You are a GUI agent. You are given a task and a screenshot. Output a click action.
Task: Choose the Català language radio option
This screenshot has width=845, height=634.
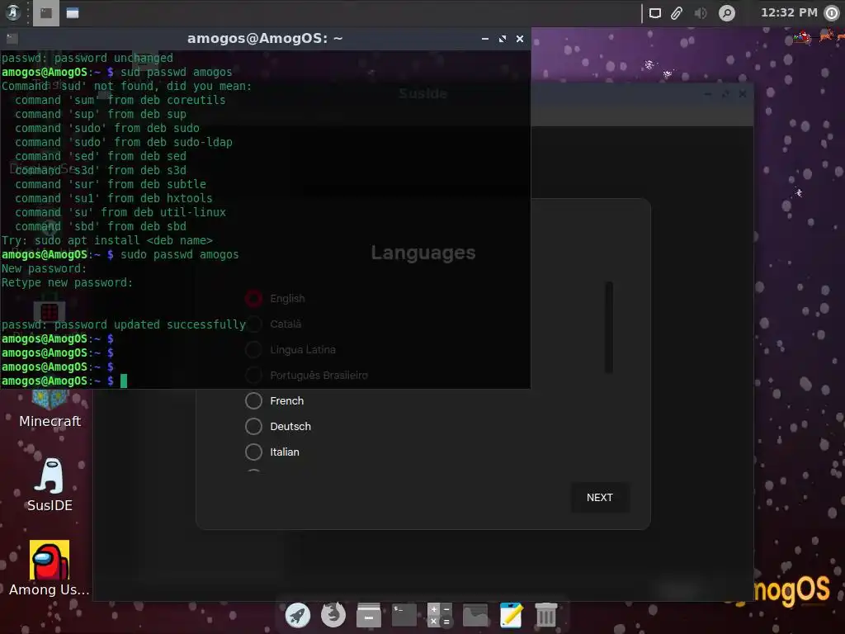[x=253, y=324]
